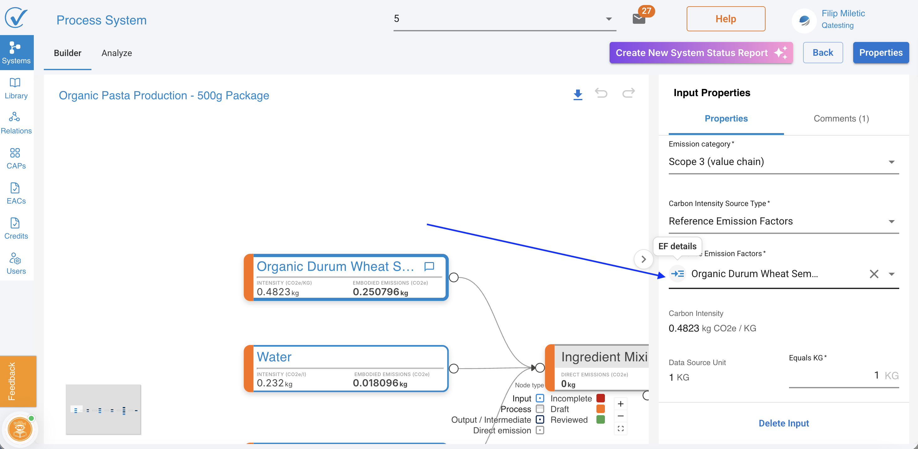Screen dimensions: 918x449
Task: Open the mail notifications icon
Action: [x=639, y=18]
